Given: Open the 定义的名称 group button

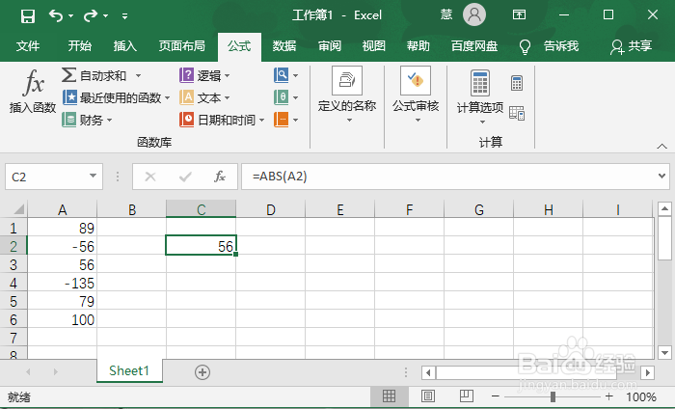Looking at the screenshot, I should [x=347, y=95].
